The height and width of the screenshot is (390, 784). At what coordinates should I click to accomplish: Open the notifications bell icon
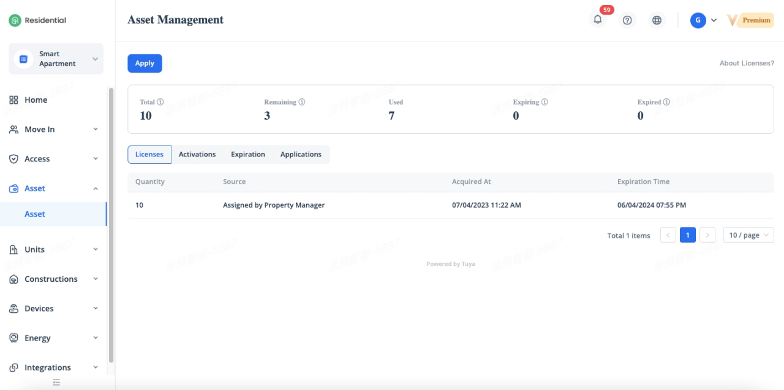(x=598, y=20)
